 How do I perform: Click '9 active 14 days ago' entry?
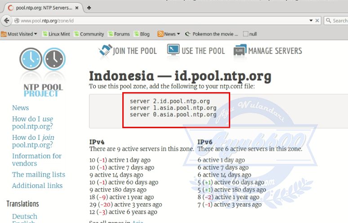click(x=116, y=175)
